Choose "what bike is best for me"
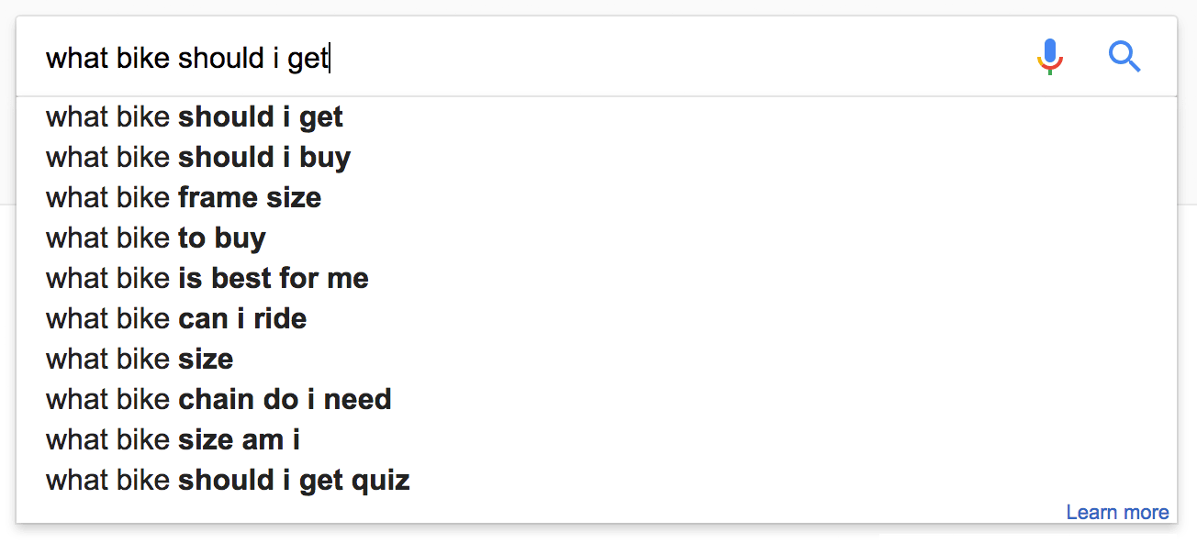This screenshot has height=543, width=1197. tap(207, 279)
